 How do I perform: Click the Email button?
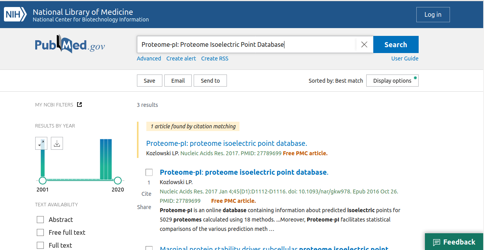click(x=178, y=81)
